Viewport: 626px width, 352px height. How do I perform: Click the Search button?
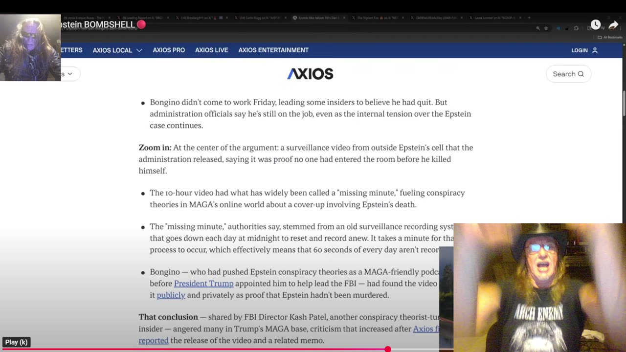[x=568, y=74]
